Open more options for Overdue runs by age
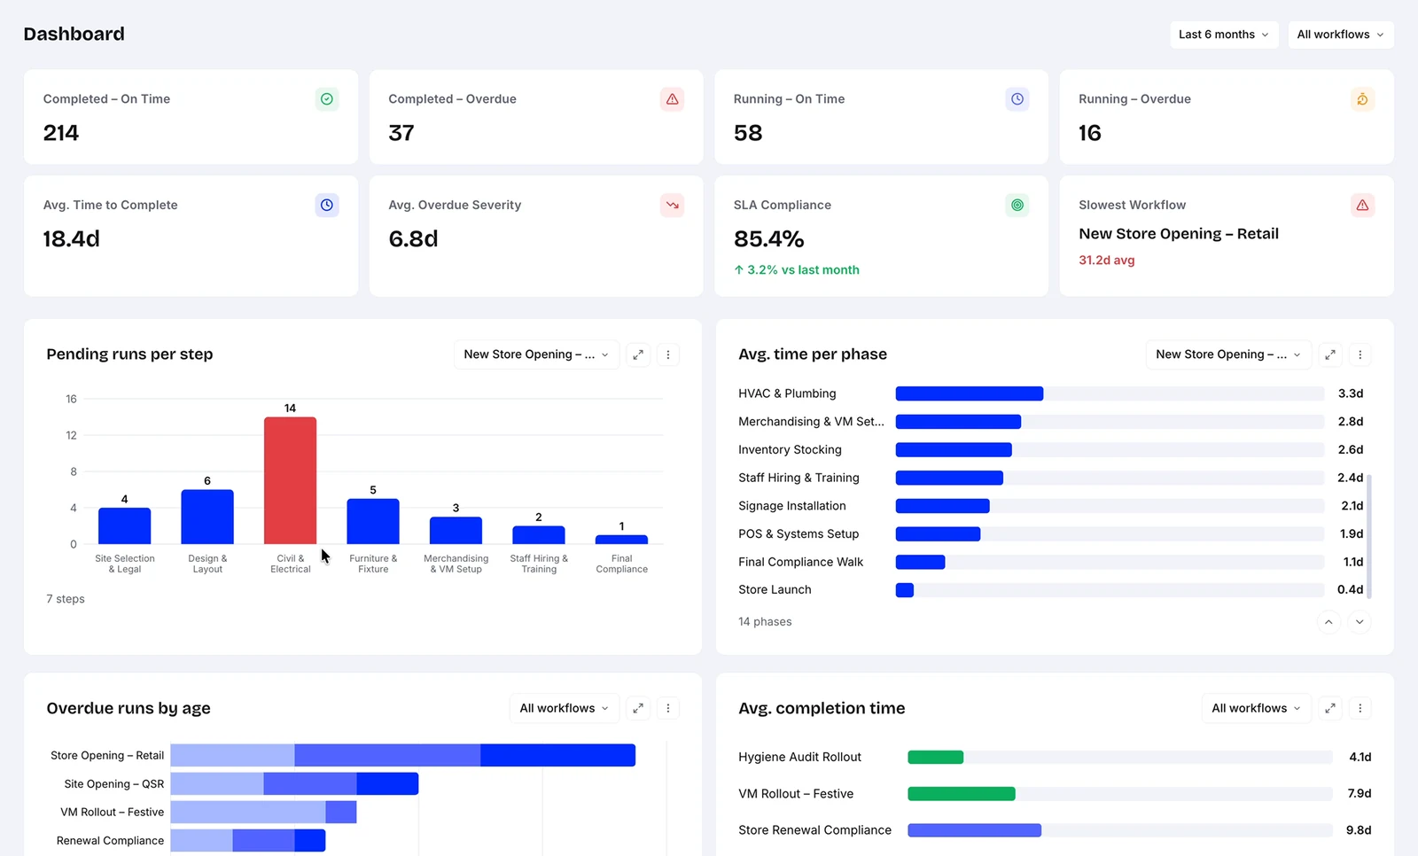This screenshot has width=1418, height=856. pyautogui.click(x=668, y=708)
